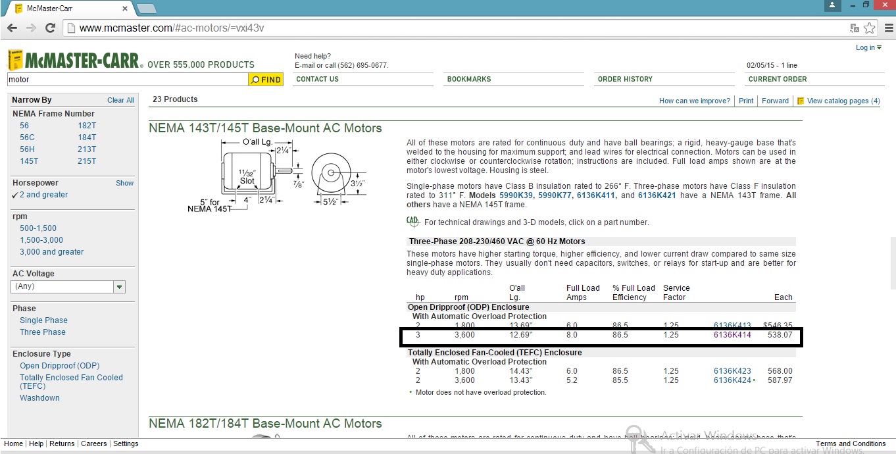The width and height of the screenshot is (896, 454).
Task: Bookmark page with the star icon
Action: (x=870, y=28)
